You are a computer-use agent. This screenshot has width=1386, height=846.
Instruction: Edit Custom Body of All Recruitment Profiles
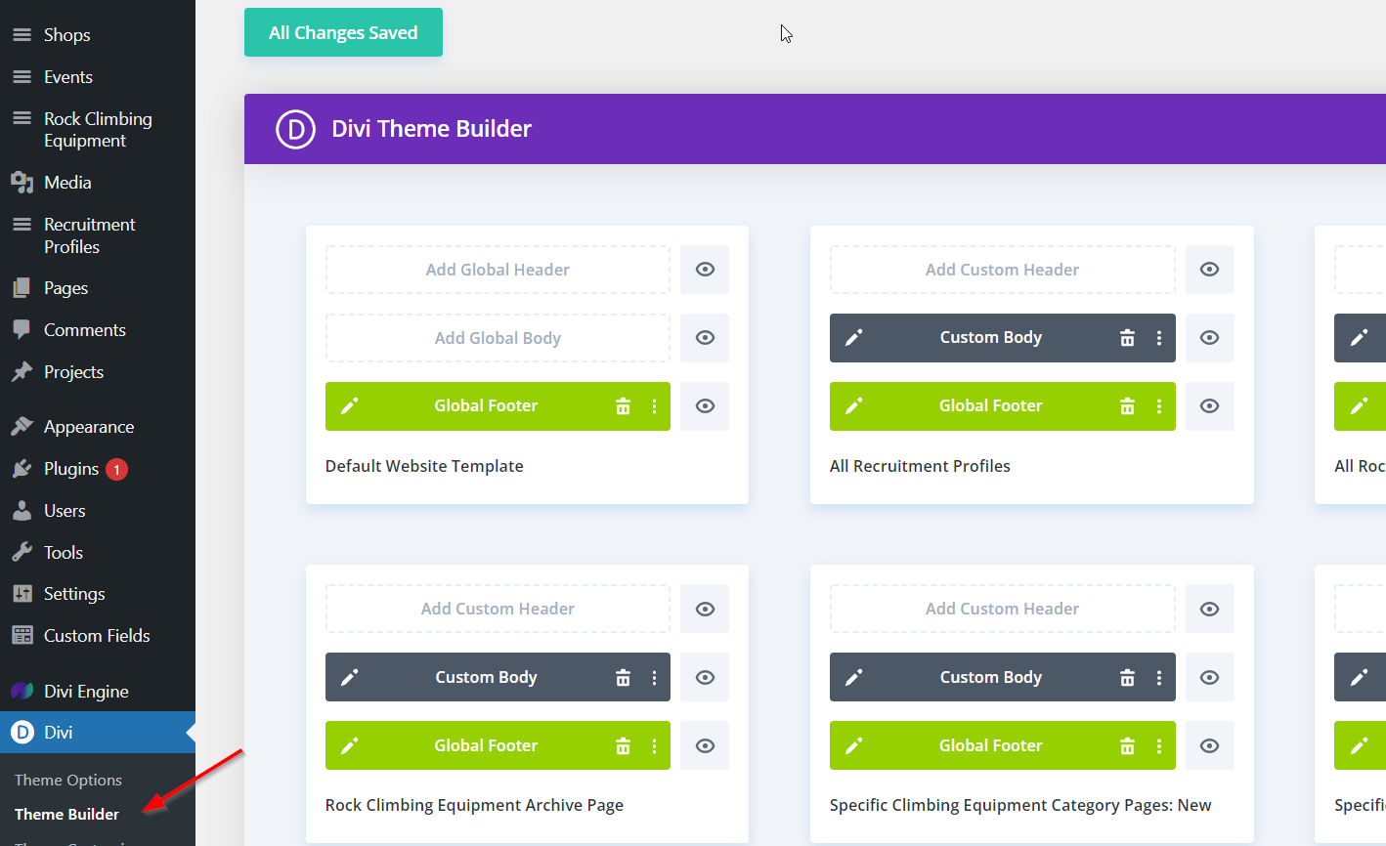click(854, 338)
